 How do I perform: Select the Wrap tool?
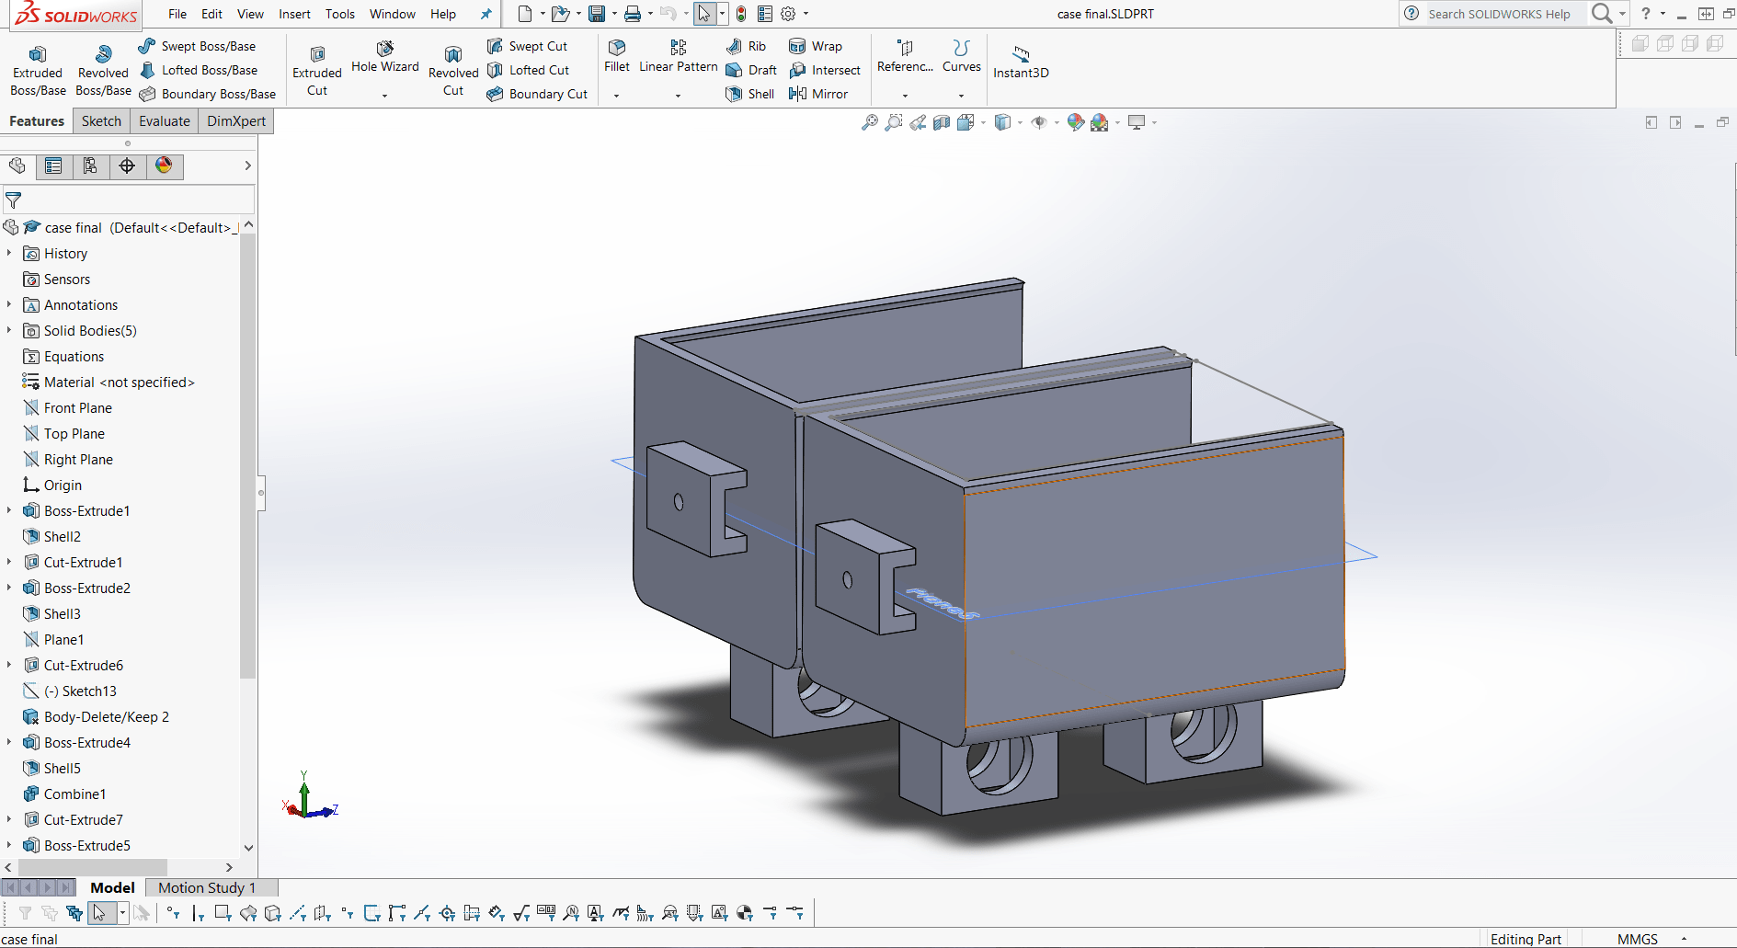click(x=816, y=46)
